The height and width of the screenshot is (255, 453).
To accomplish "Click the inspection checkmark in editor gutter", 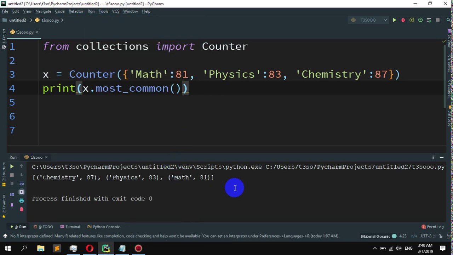I will tap(444, 41).
